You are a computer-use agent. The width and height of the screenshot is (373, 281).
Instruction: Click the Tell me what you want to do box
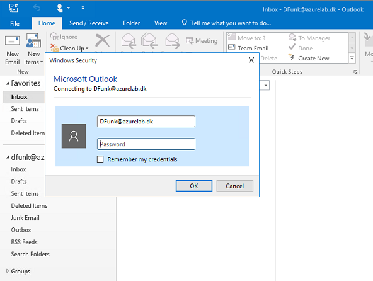coord(226,23)
